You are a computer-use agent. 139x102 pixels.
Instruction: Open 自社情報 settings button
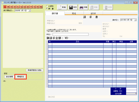tap(9, 77)
